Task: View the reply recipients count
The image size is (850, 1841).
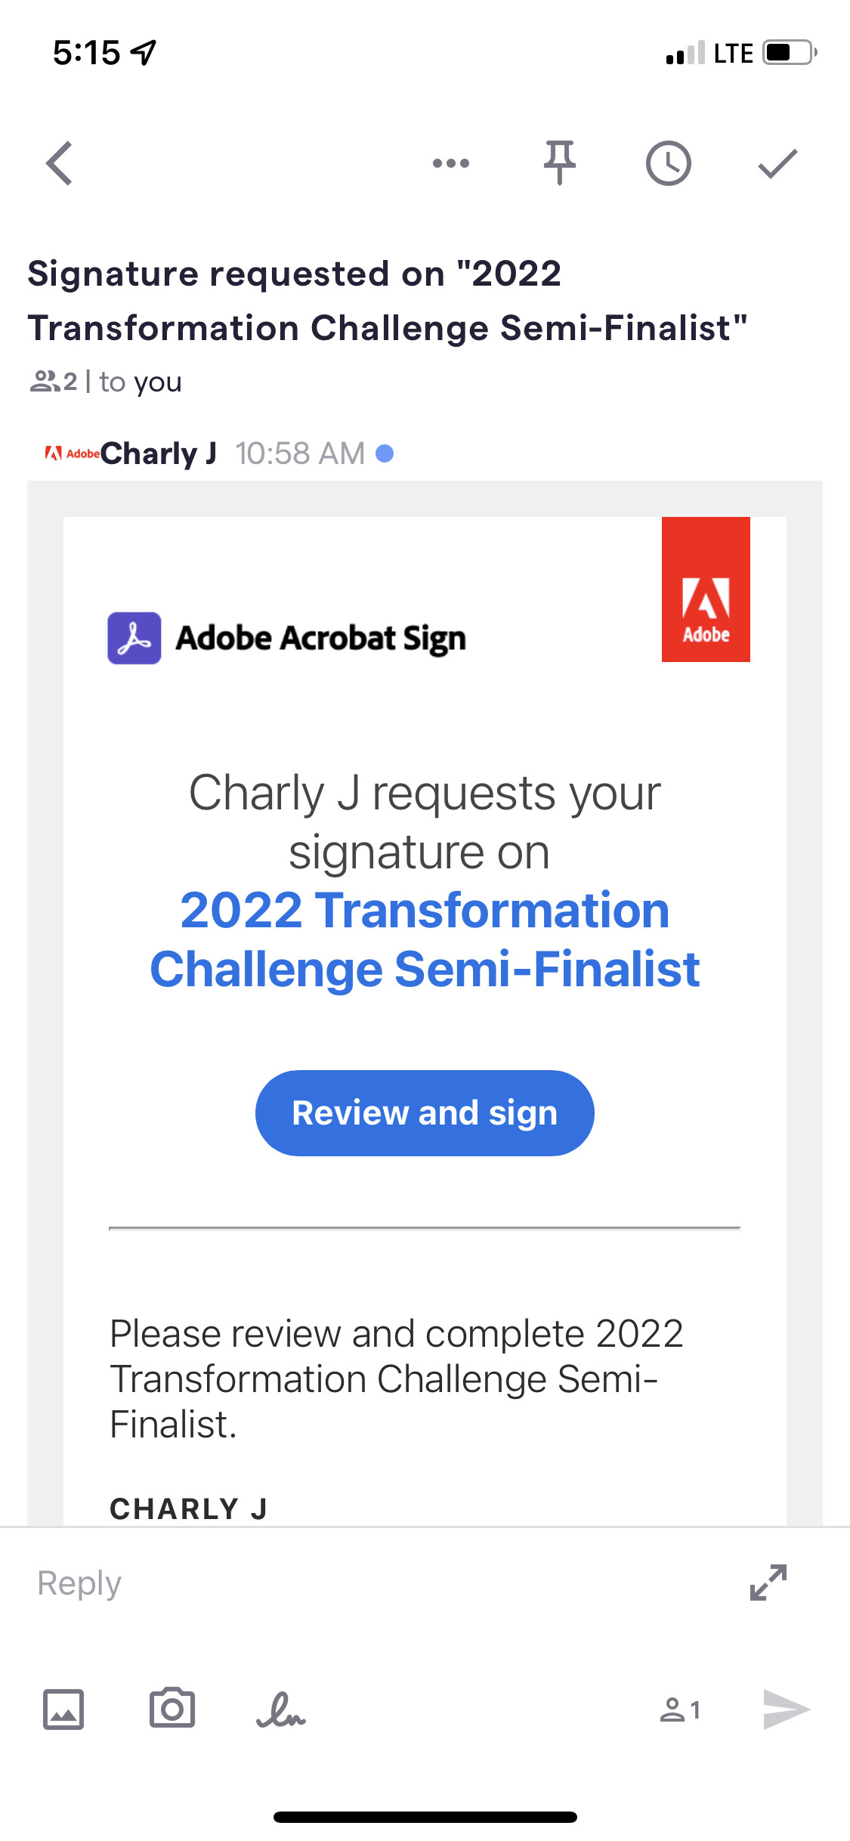Action: click(681, 1709)
